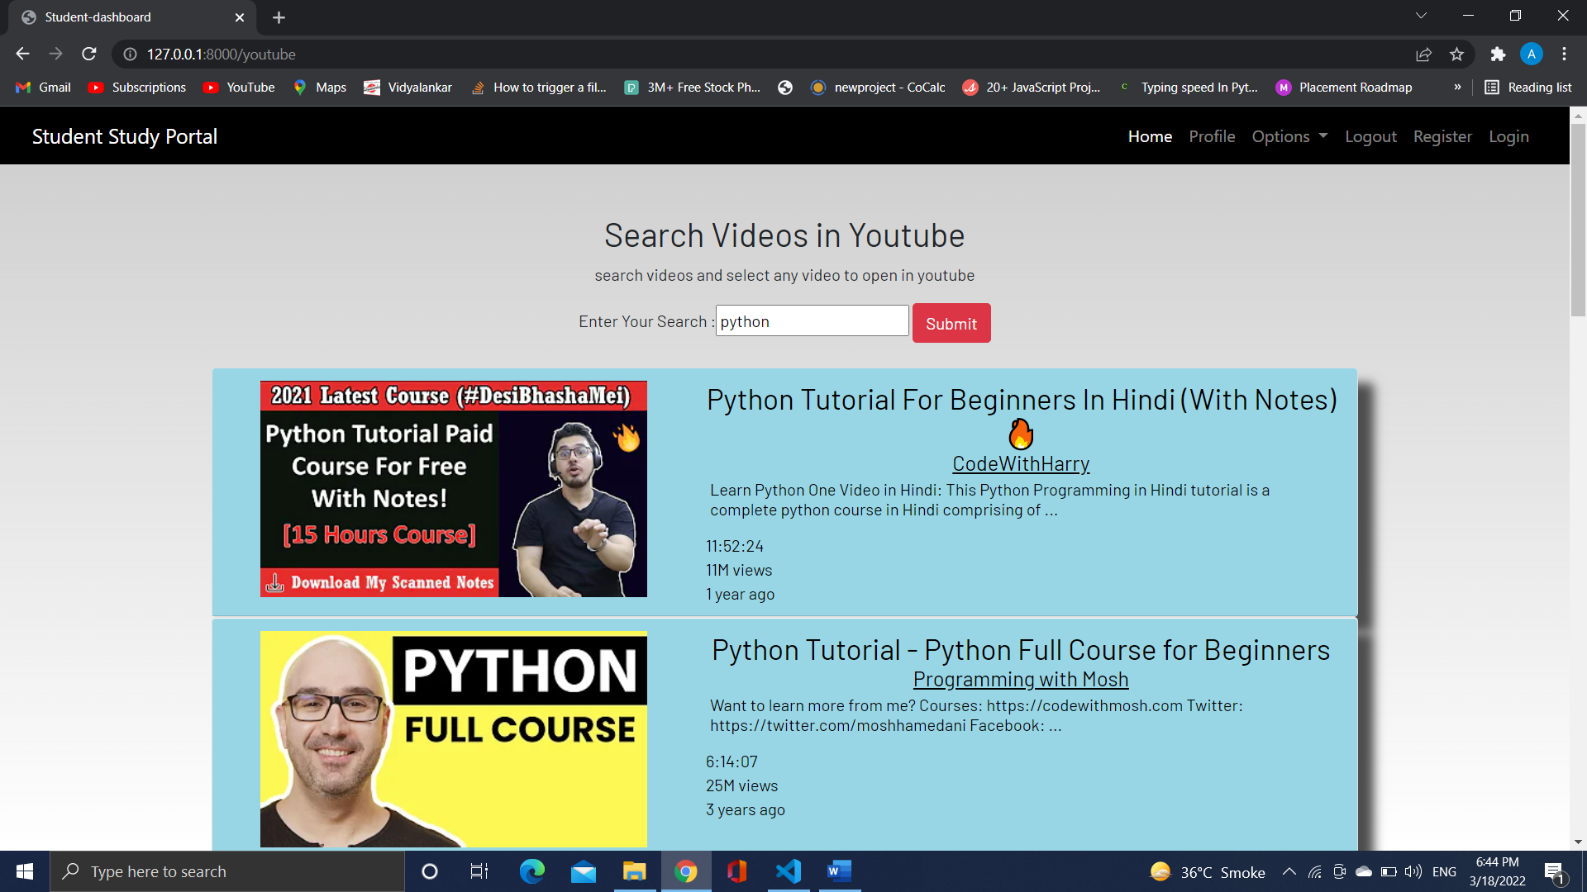Open the Maps bookmark

pyautogui.click(x=320, y=87)
